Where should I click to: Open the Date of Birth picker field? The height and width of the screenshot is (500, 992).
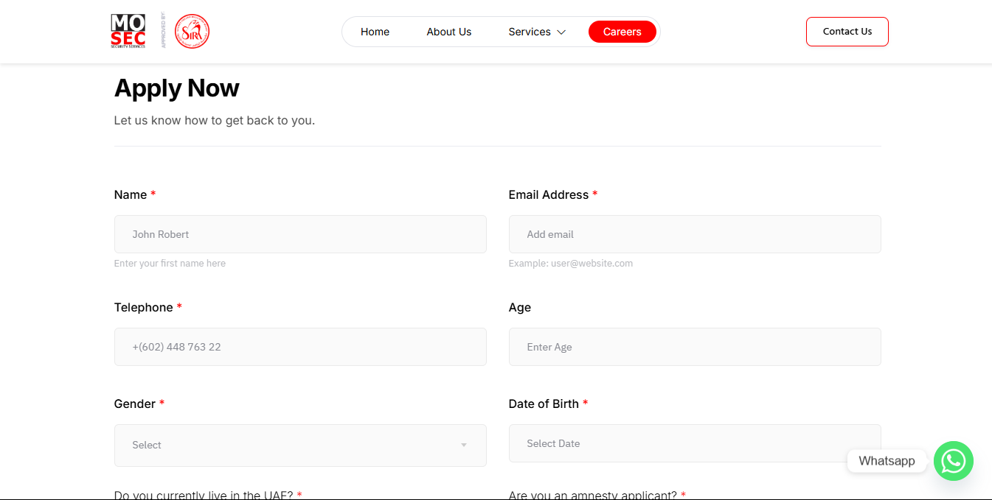click(694, 443)
